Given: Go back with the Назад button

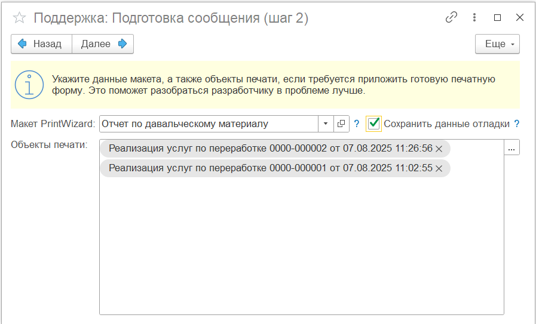Looking at the screenshot, I should (41, 44).
